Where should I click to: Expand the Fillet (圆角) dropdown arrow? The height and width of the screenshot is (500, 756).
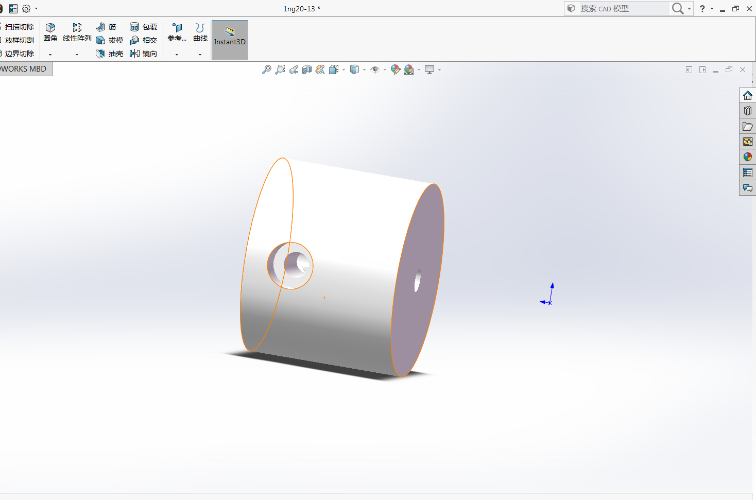(50, 55)
